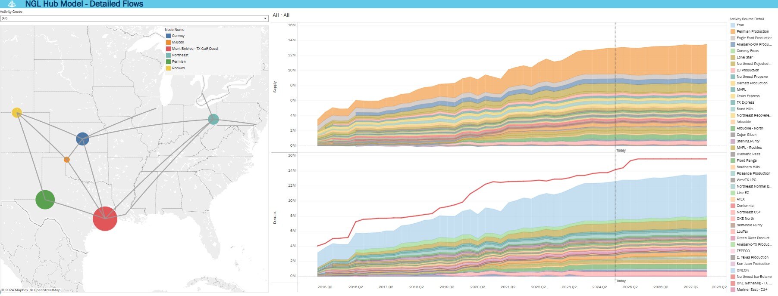
Task: Click the Frac color swatch in source legend
Action: tap(733, 25)
